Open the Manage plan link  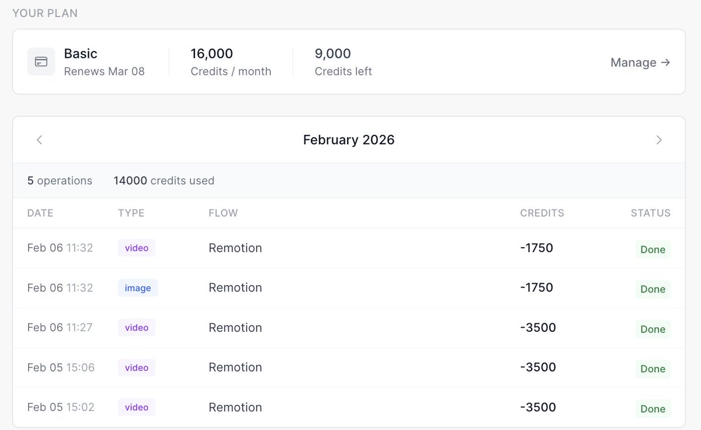[x=640, y=62]
